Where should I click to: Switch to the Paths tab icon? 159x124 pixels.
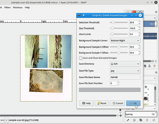tap(140, 12)
